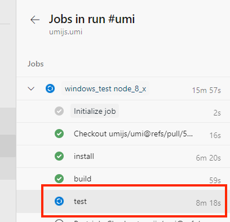Click the blue running icon beside test
Screen dimensions: 230x222
pyautogui.click(x=59, y=201)
